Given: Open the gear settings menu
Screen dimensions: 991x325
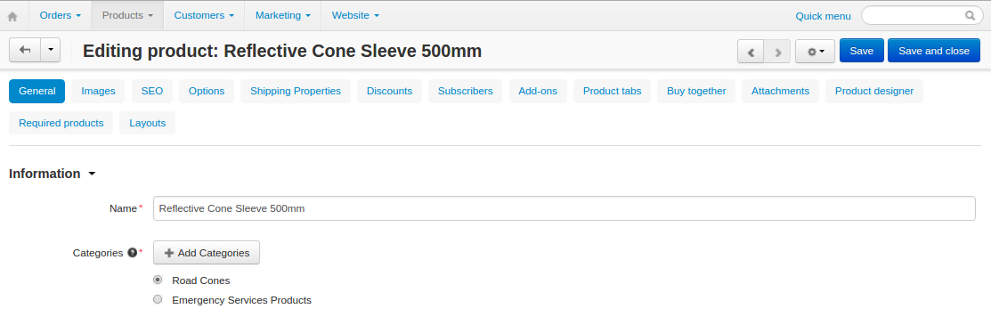Looking at the screenshot, I should tap(816, 52).
